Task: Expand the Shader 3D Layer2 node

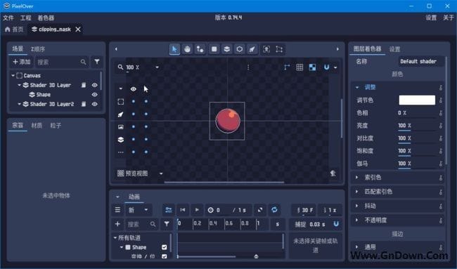Action: point(19,104)
